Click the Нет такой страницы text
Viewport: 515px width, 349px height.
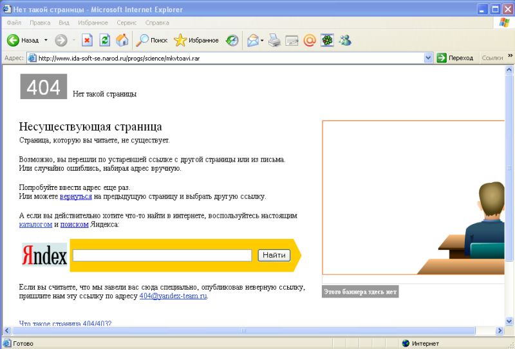click(x=104, y=94)
